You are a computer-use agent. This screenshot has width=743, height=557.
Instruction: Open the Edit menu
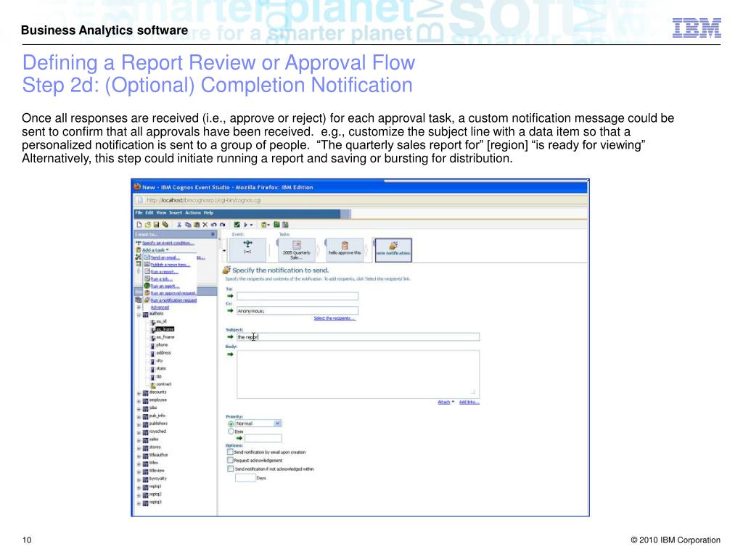pyautogui.click(x=149, y=213)
